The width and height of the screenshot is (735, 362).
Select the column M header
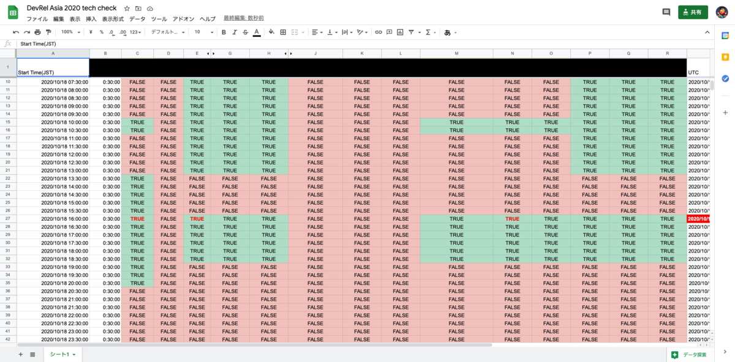pyautogui.click(x=456, y=54)
